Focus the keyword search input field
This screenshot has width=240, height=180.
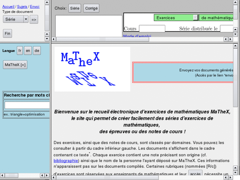pyautogui.click(x=27, y=105)
